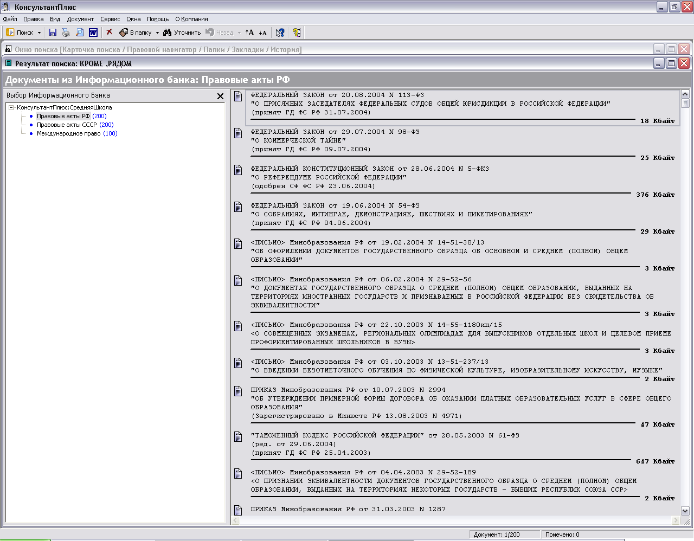Select Правовые акты РФ (200) in tree

coord(72,116)
